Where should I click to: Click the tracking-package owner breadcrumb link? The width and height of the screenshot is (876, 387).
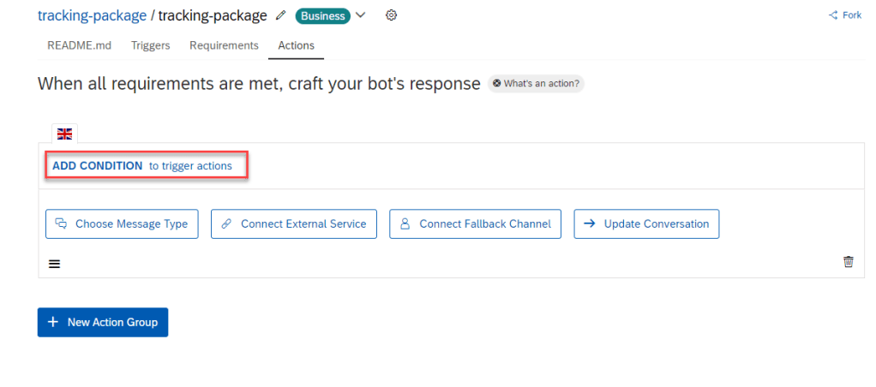tap(92, 15)
